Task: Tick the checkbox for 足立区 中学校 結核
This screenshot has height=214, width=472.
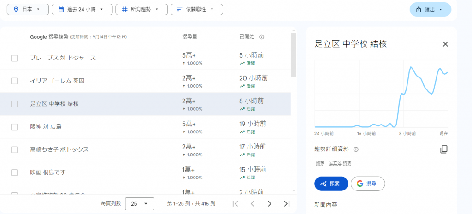Action: [14, 104]
